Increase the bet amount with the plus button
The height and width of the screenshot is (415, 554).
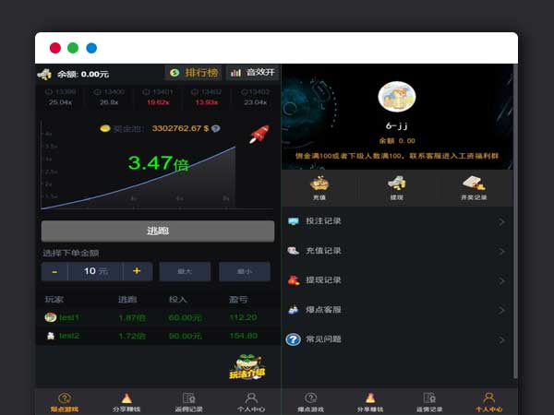tap(137, 271)
